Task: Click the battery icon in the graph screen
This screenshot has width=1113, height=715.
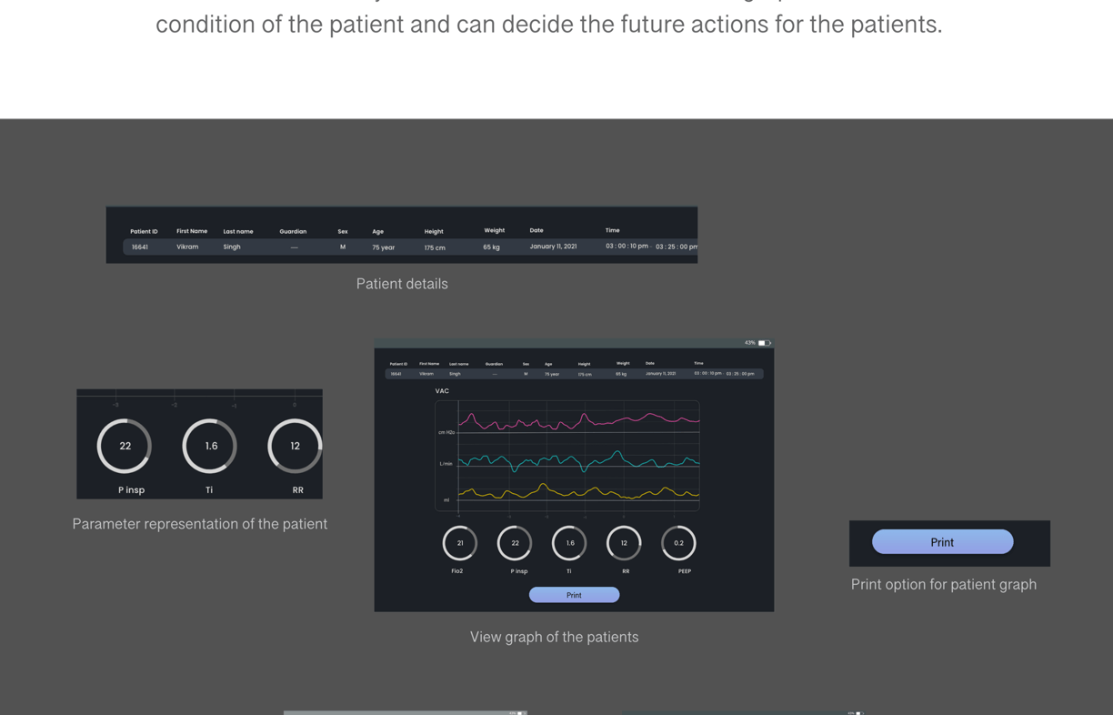Action: [x=764, y=343]
